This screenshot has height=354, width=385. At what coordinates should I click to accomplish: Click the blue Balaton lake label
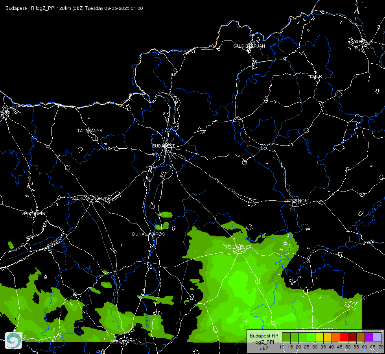(53, 242)
